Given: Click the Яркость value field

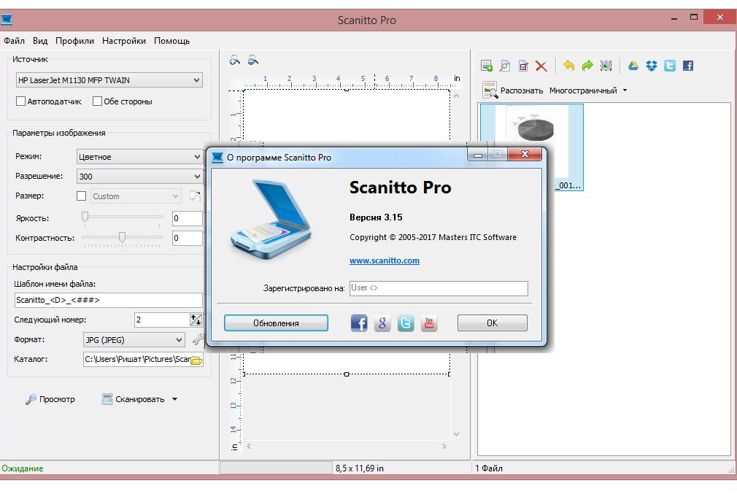Looking at the screenshot, I should [x=187, y=218].
